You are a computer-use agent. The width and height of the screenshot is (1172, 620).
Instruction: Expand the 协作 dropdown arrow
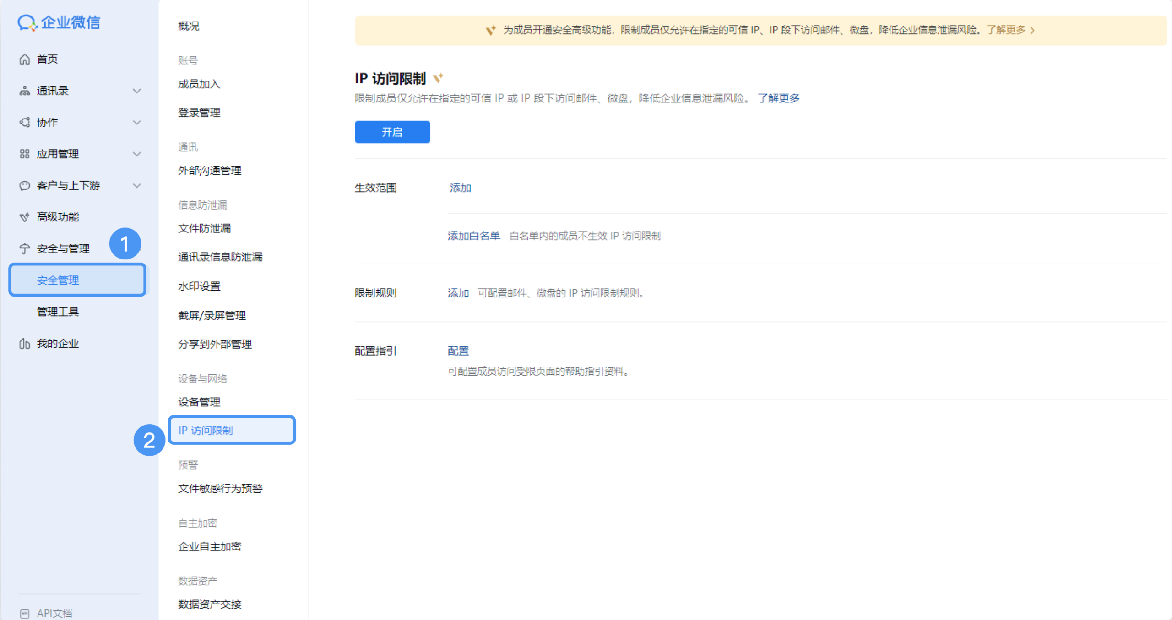(x=136, y=122)
